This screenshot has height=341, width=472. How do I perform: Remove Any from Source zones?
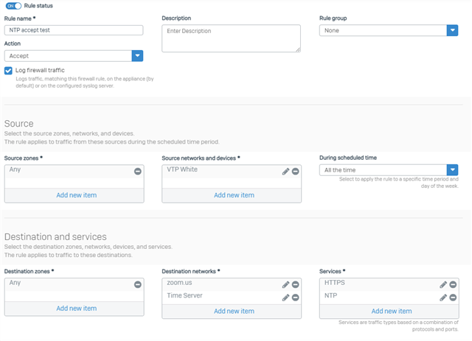tap(138, 172)
